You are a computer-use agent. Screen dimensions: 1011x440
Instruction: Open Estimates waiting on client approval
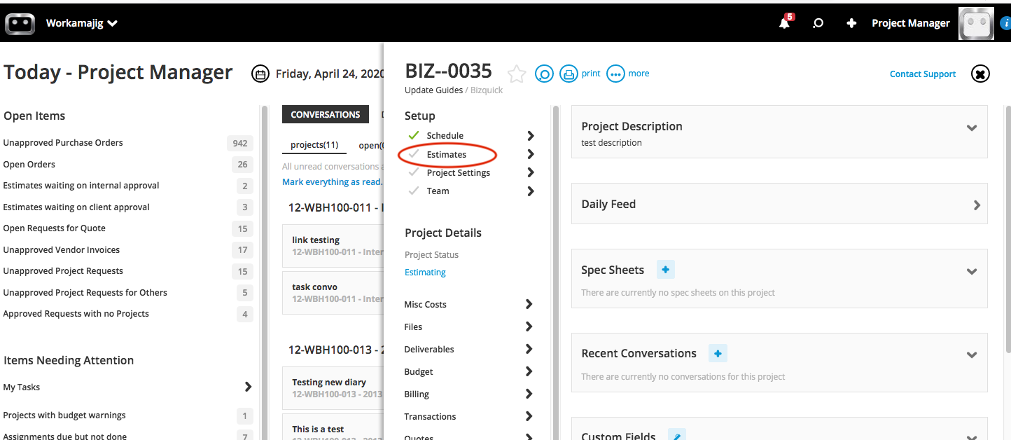[x=76, y=207]
